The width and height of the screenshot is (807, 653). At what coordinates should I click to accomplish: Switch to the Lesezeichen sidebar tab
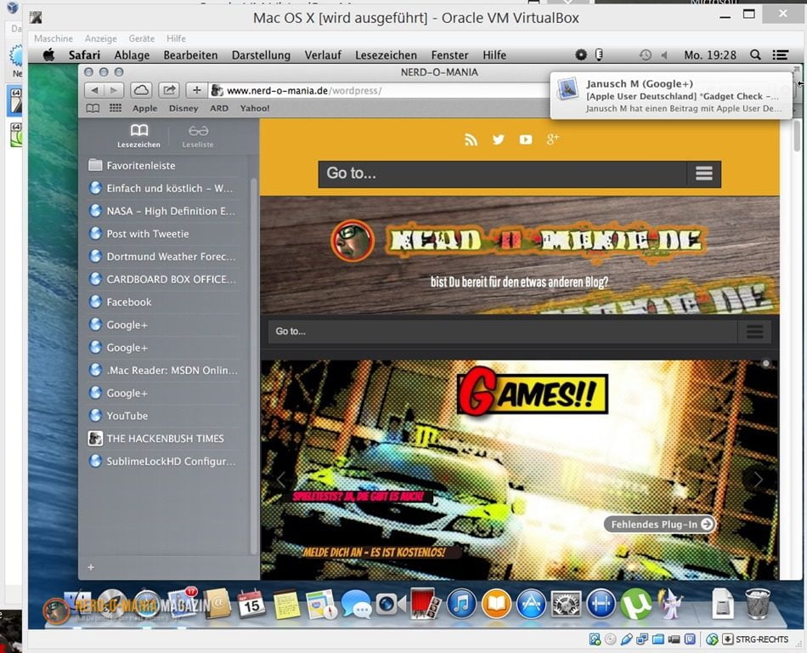139,136
